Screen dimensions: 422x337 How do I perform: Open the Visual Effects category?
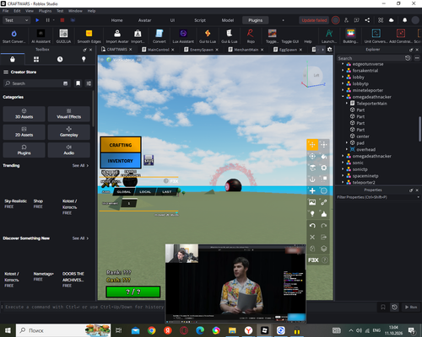point(68,114)
